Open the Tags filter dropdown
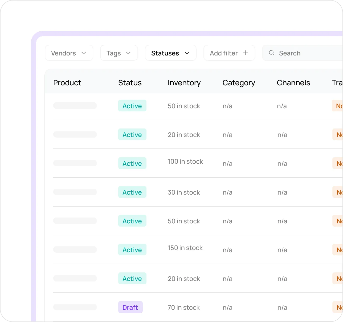Image resolution: width=343 pixels, height=322 pixels. (119, 53)
